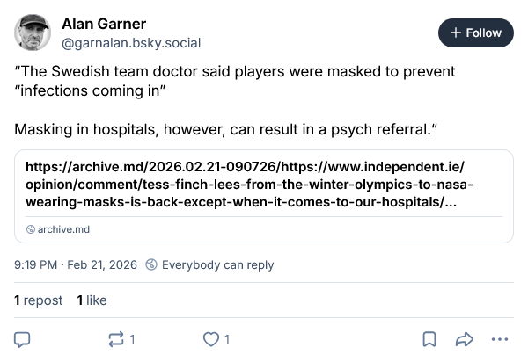The height and width of the screenshot is (362, 528).
Task: Share the post via arrow icon
Action: (464, 339)
